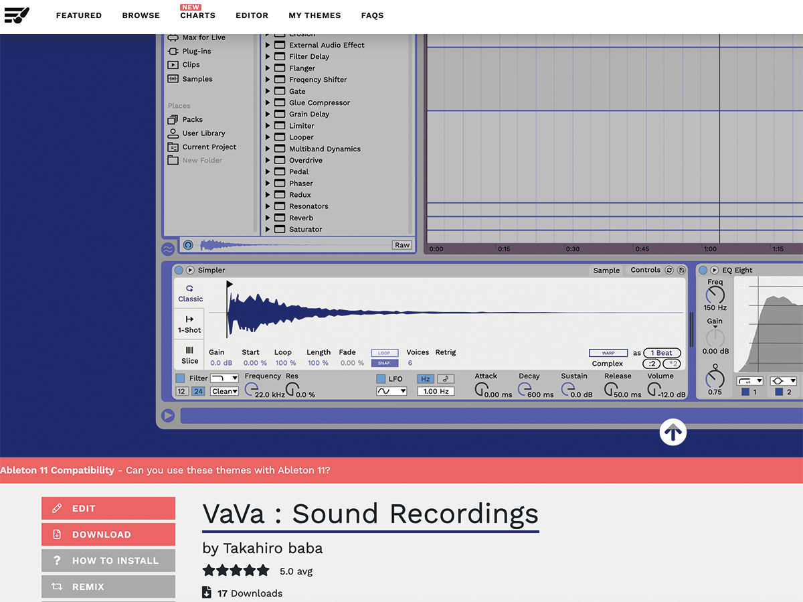Click the Simpler fold triangle icon
The width and height of the screenshot is (803, 602).
(190, 270)
